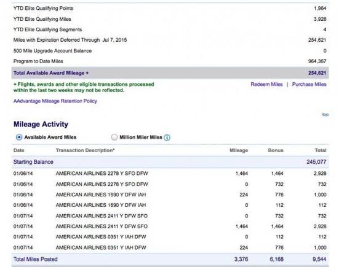Click the Total Miles Posted label

(x=36, y=259)
